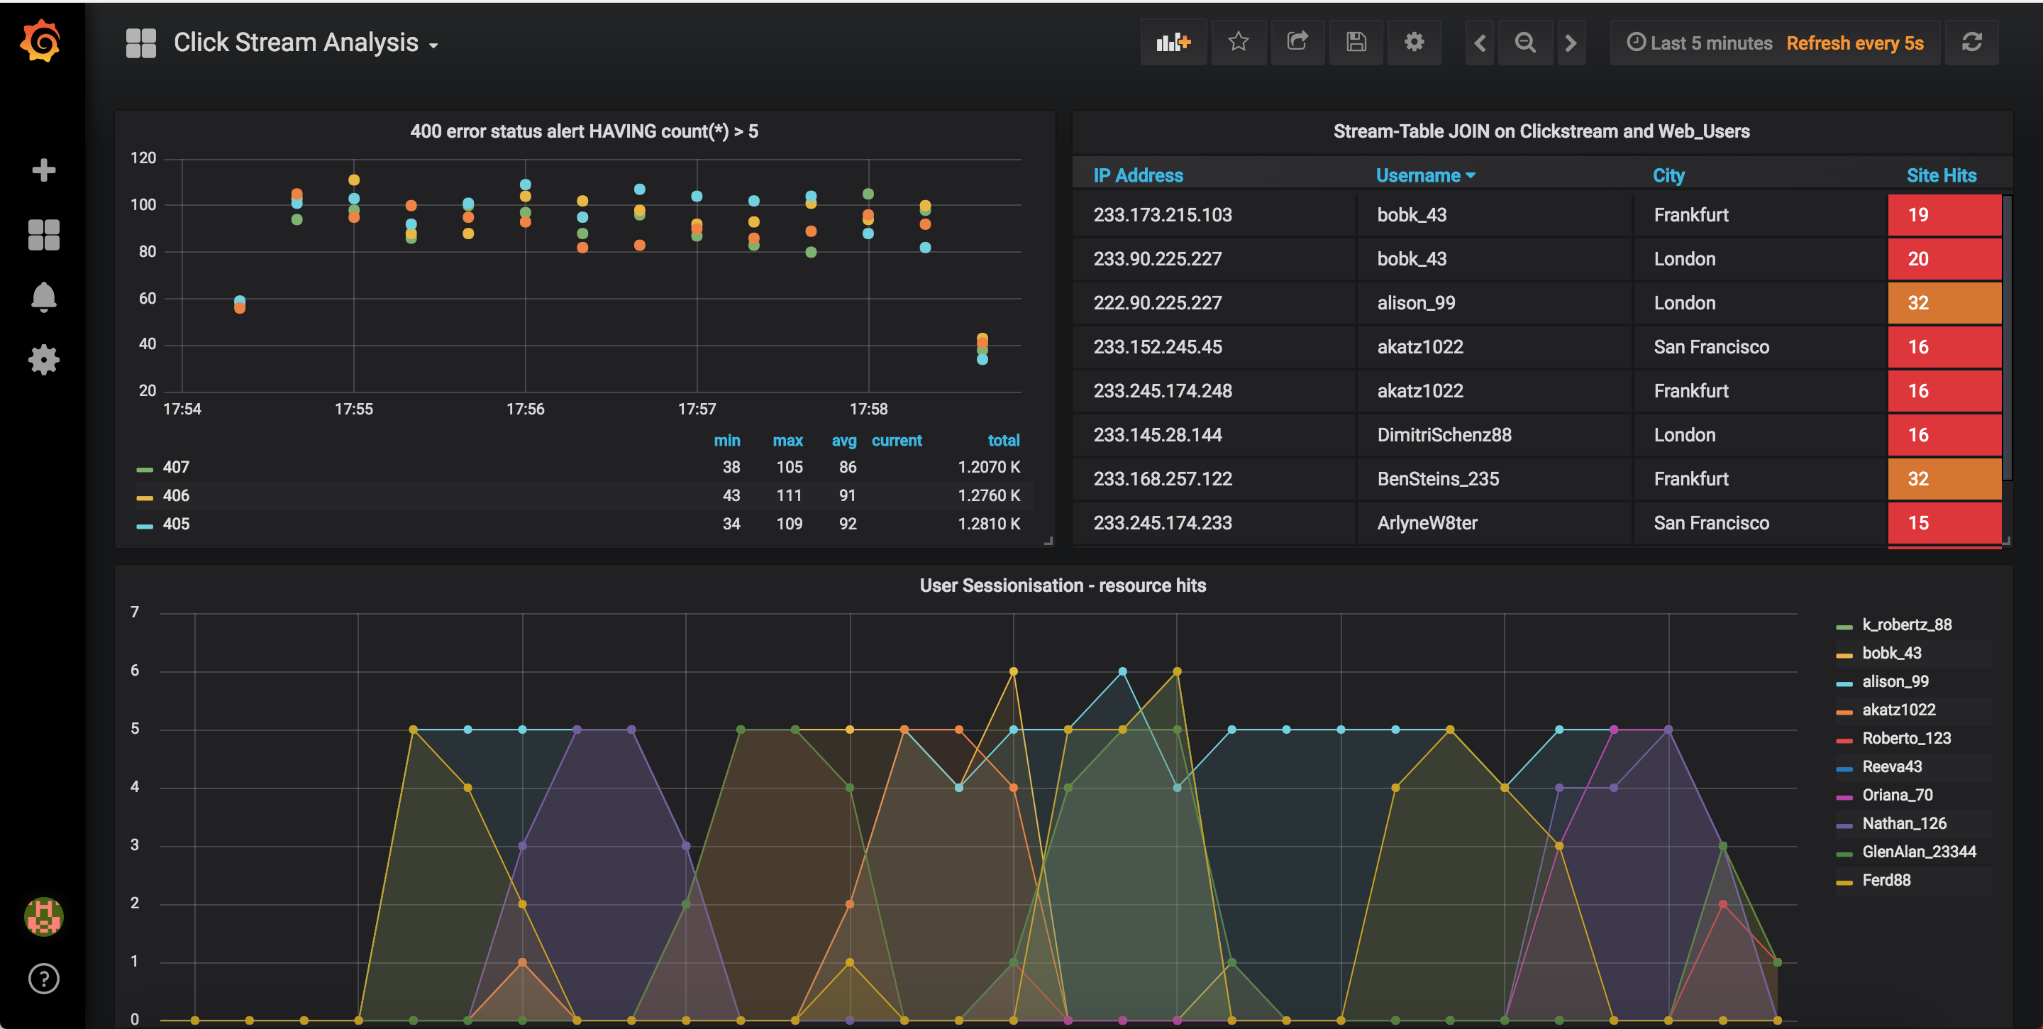2043x1029 pixels.
Task: Open User Sessionisation panel title menu
Action: point(1063,585)
